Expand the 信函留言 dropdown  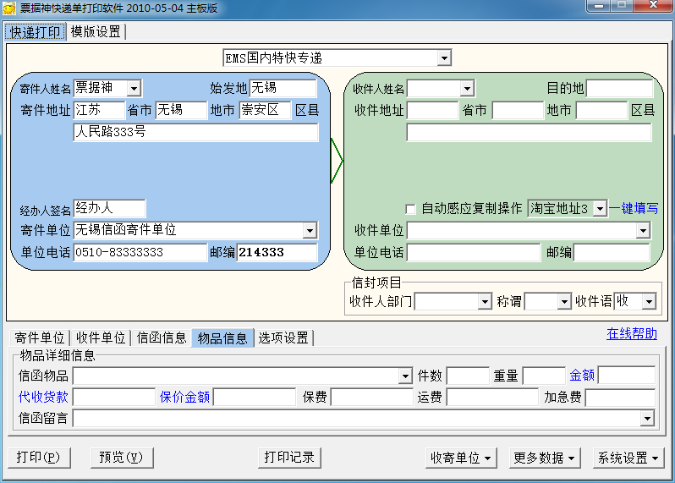pyautogui.click(x=647, y=418)
